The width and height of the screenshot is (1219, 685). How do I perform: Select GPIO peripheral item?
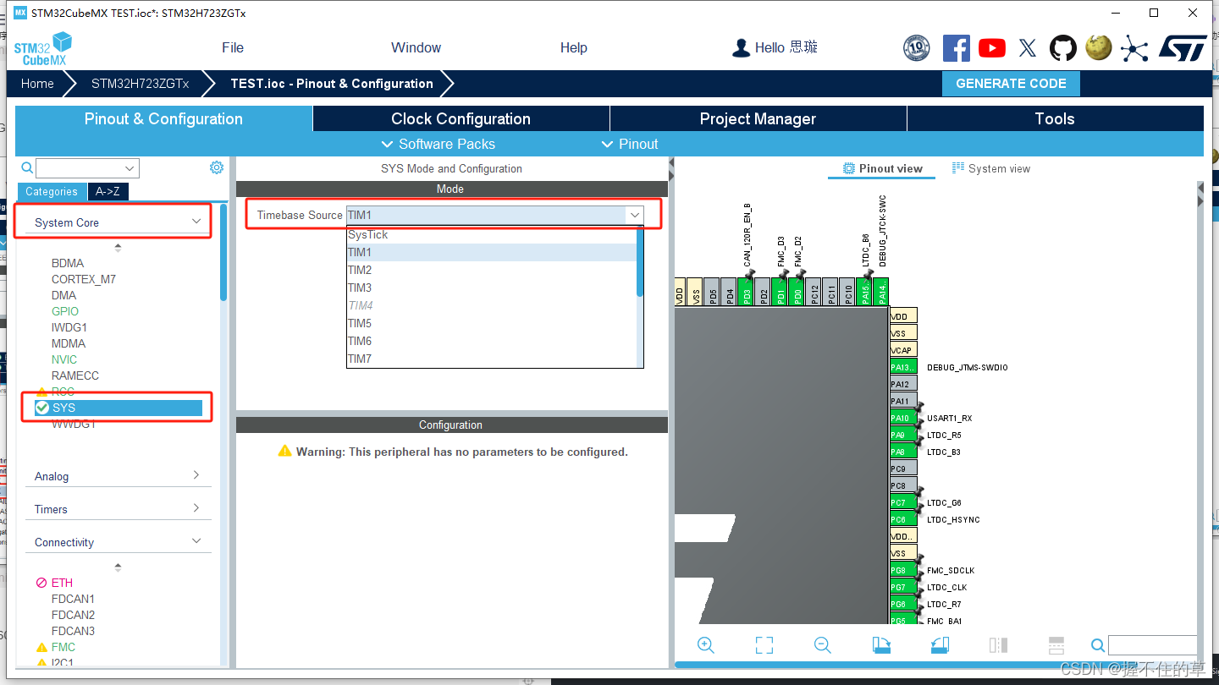coord(65,311)
